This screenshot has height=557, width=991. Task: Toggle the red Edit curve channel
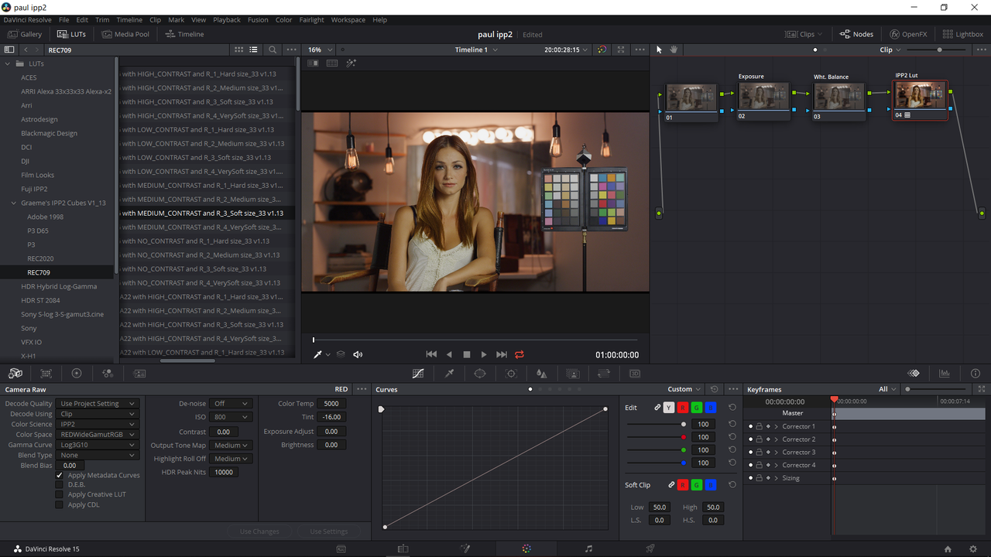coord(683,408)
